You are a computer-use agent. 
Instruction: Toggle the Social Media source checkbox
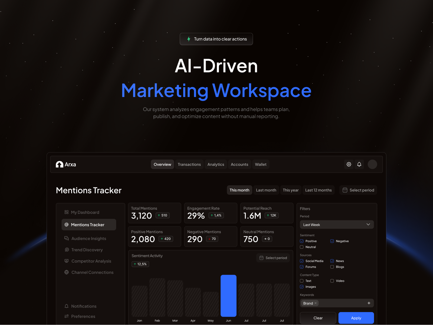click(x=302, y=261)
